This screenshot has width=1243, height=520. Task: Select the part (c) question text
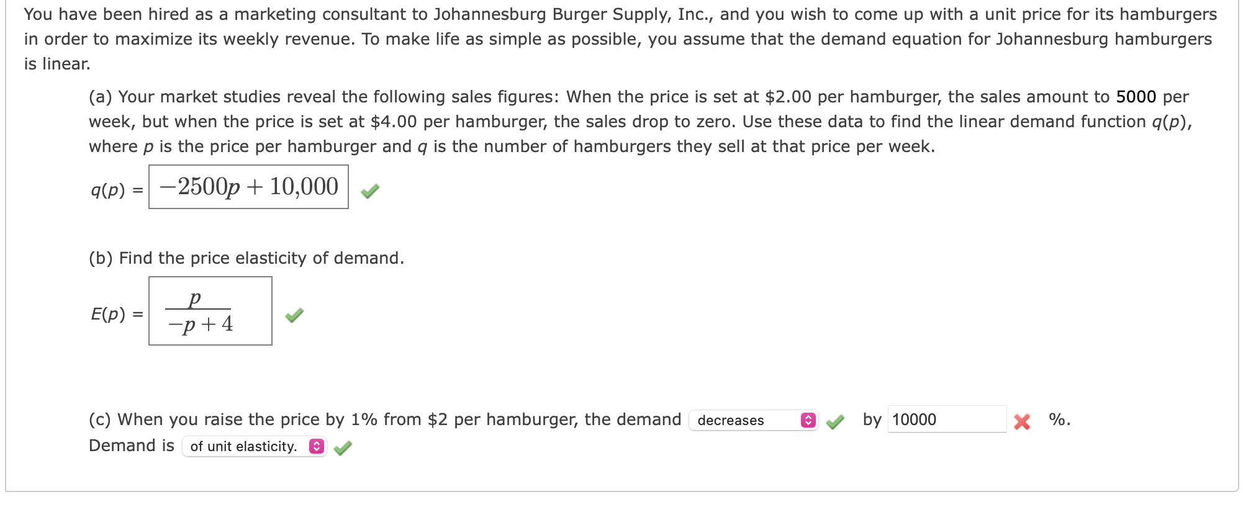point(385,419)
